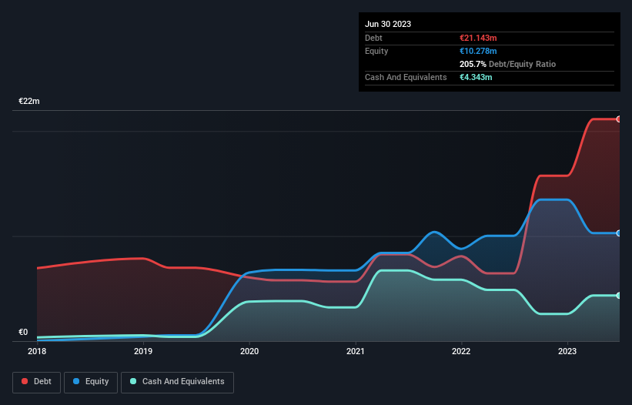Screen dimensions: 632x405
Task: Select the teal Cash endpoint marker
Action: tap(619, 296)
